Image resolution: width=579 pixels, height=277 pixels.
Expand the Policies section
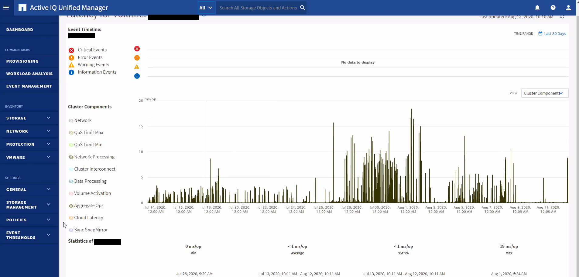coord(29,220)
